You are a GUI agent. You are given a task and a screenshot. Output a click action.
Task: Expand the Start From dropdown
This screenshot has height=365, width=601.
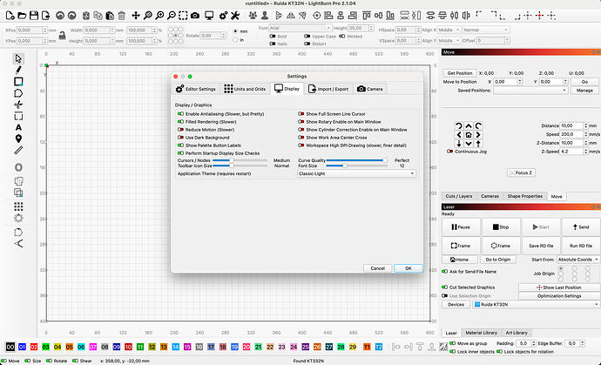click(x=578, y=260)
